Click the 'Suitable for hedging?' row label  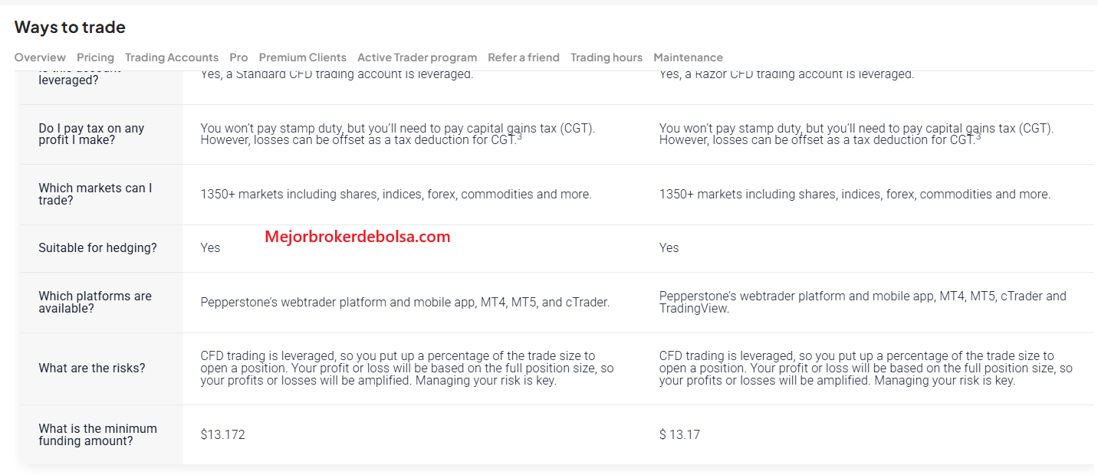97,247
